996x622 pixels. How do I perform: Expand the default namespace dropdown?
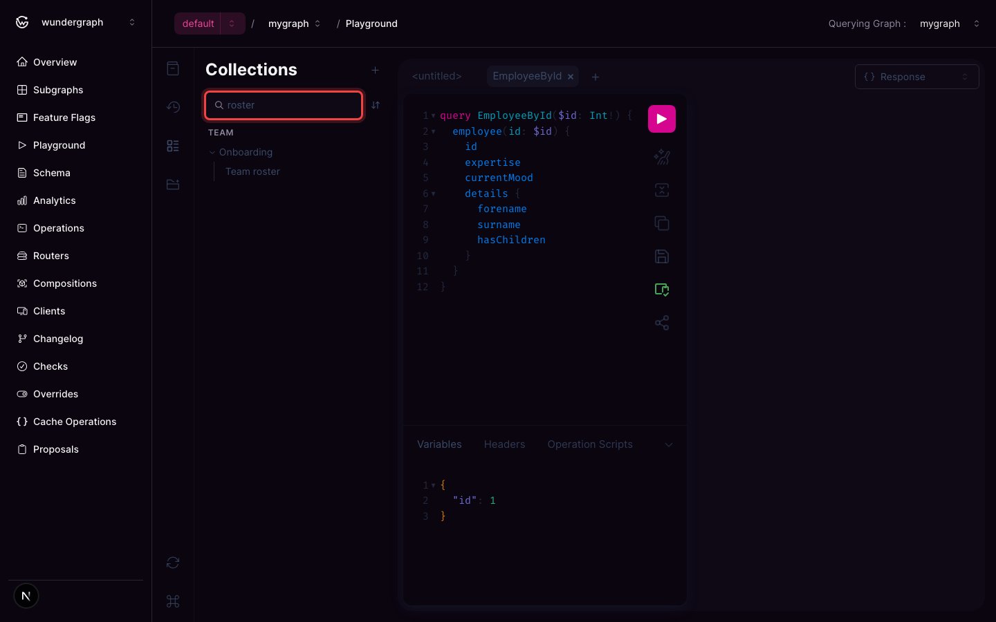[x=232, y=23]
